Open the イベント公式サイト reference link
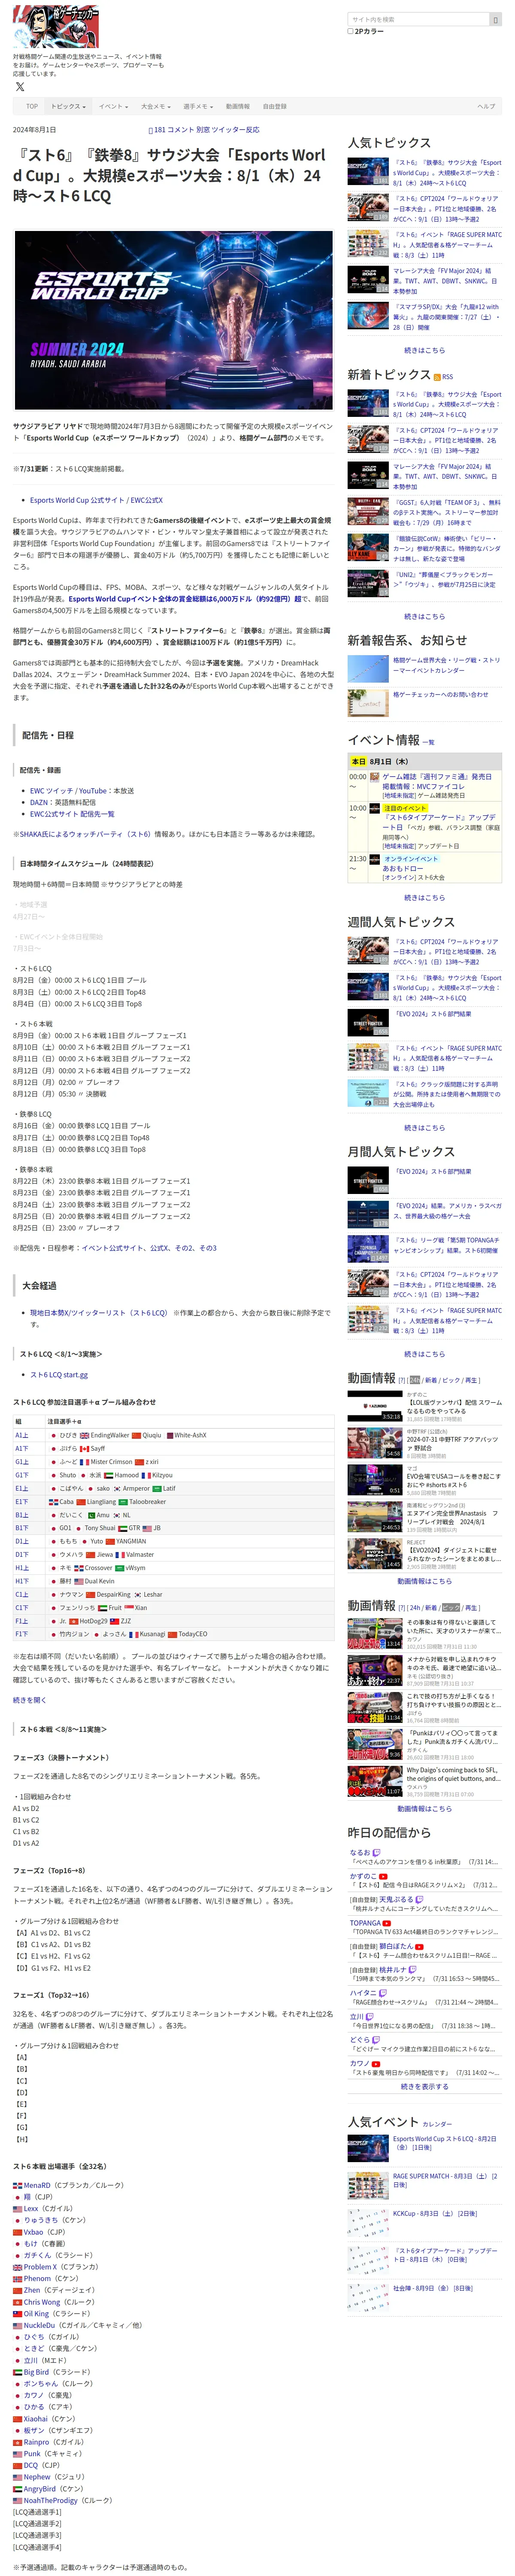515x2576 pixels. 113,1248
